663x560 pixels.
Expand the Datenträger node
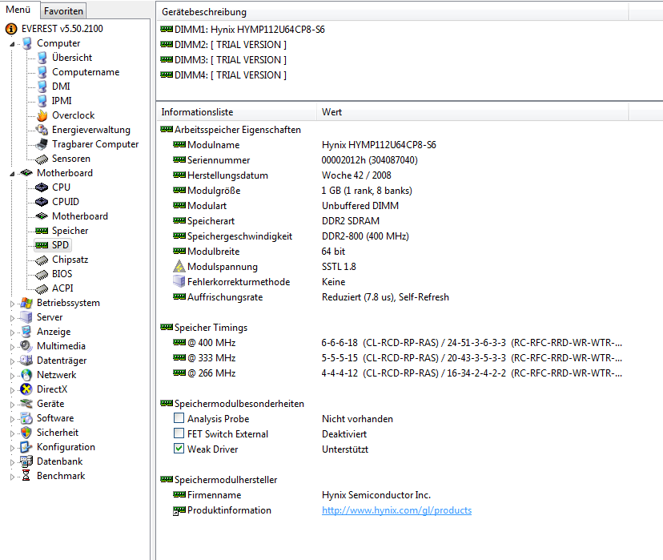coord(12,361)
